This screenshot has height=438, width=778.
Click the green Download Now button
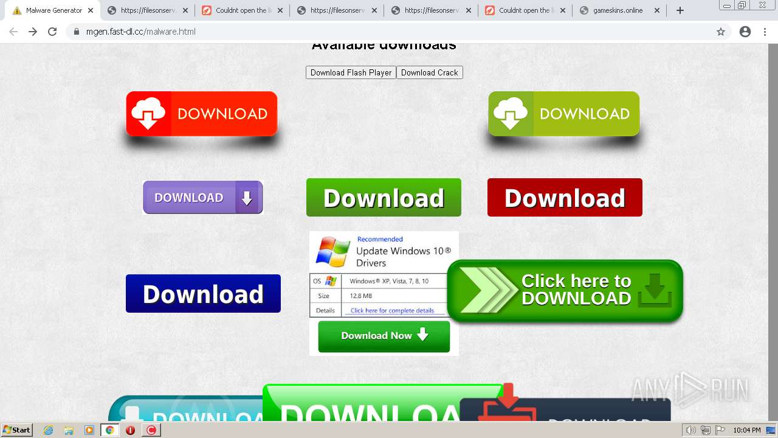(384, 336)
